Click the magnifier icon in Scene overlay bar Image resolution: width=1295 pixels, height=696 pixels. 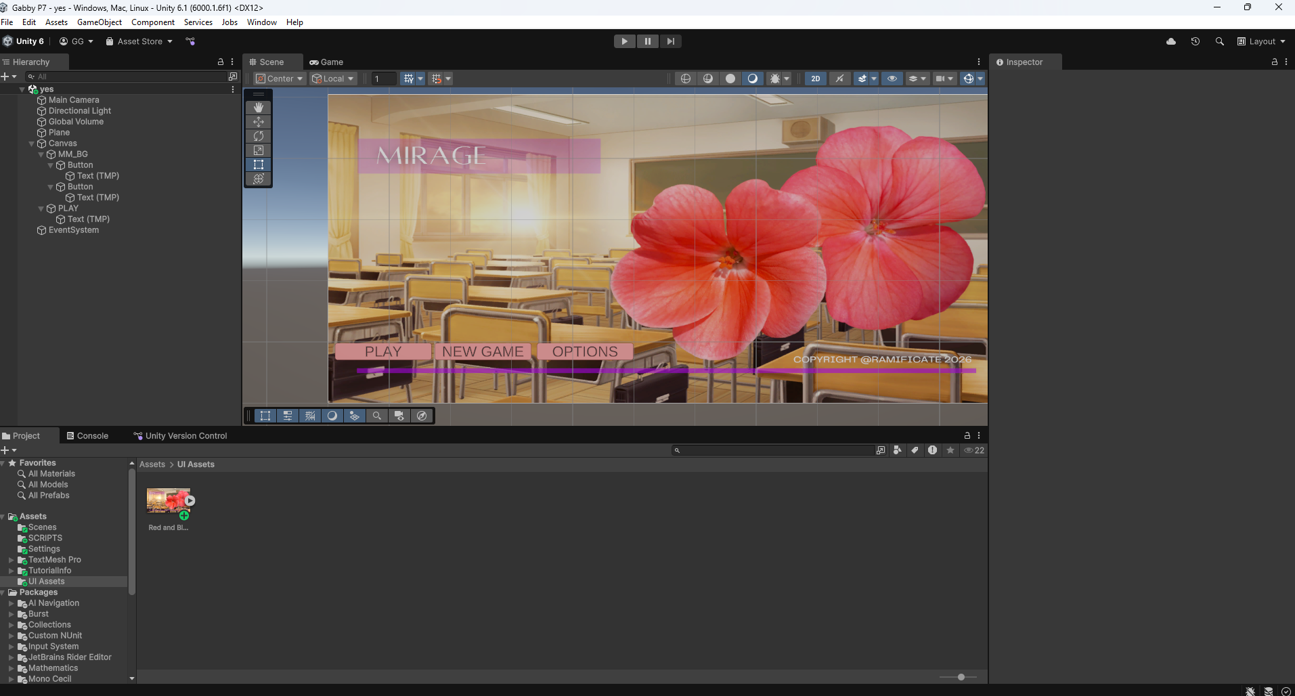click(x=377, y=416)
